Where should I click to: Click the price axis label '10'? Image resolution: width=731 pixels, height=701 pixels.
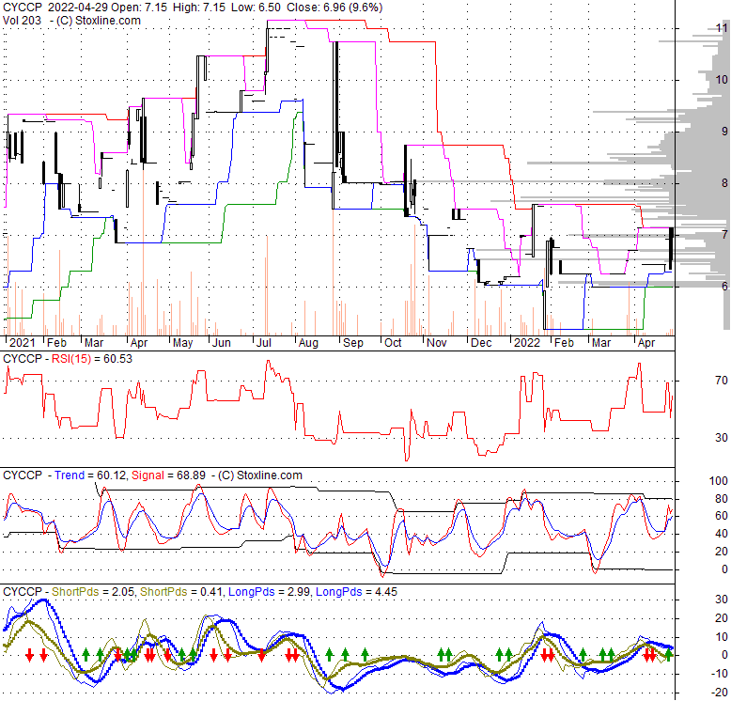722,80
